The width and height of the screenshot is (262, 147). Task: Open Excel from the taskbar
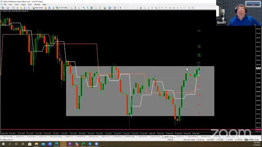[83, 144]
